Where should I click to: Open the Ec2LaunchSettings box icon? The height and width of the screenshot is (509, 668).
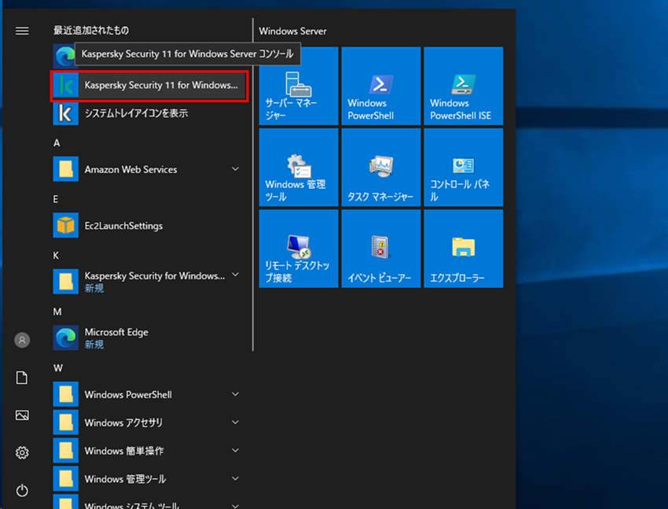(65, 226)
